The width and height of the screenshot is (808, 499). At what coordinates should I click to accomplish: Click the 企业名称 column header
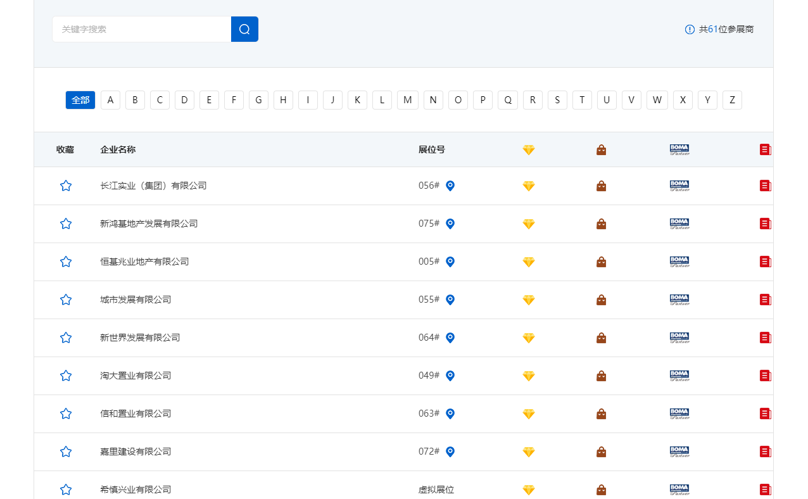(x=118, y=149)
